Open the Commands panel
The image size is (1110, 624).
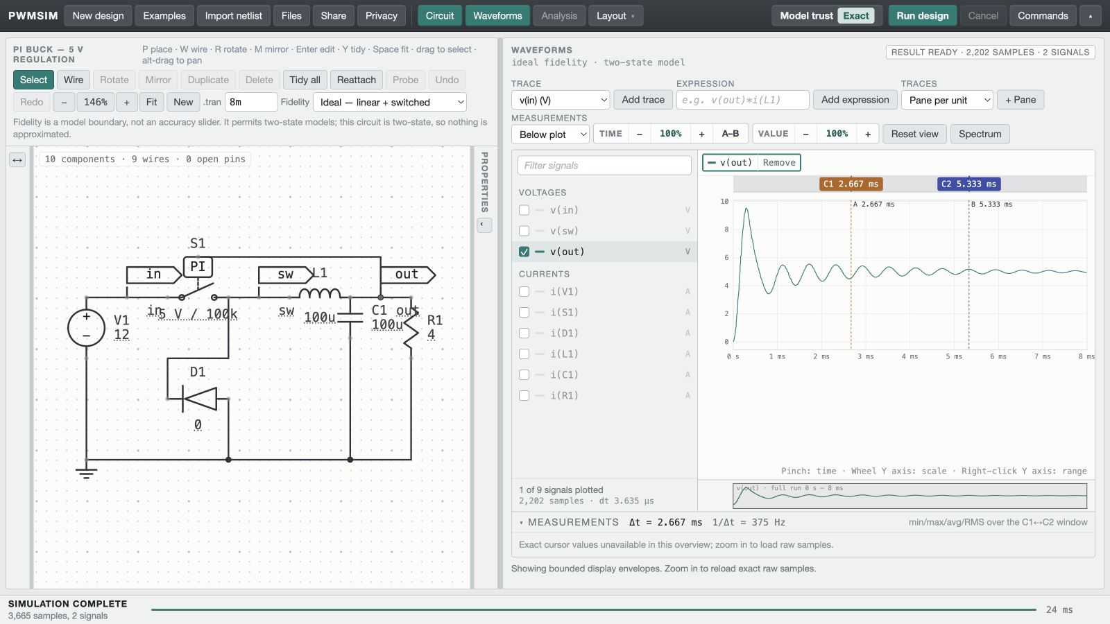[1043, 16]
